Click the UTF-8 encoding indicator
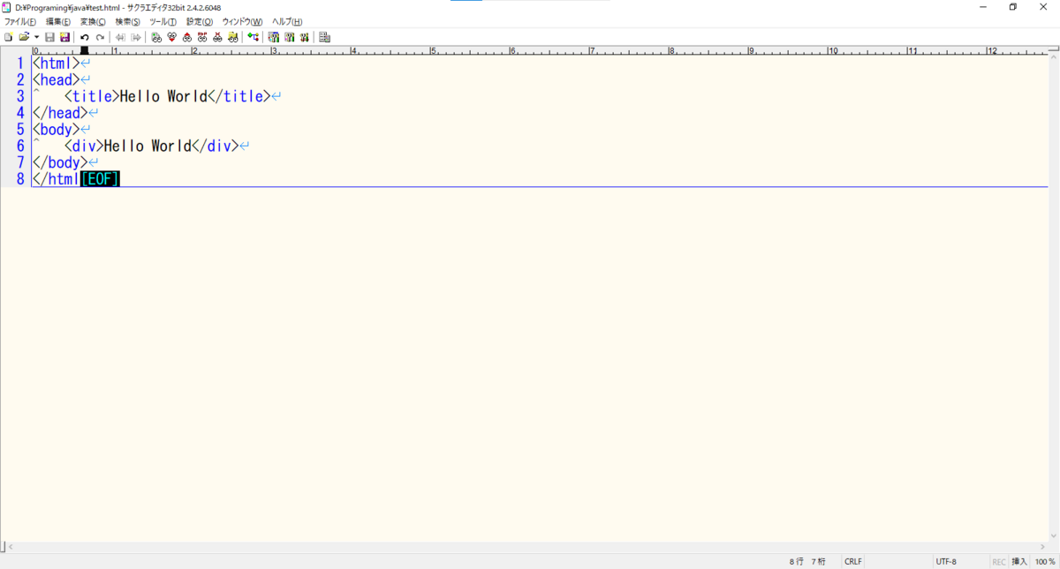The image size is (1060, 569). click(x=946, y=561)
